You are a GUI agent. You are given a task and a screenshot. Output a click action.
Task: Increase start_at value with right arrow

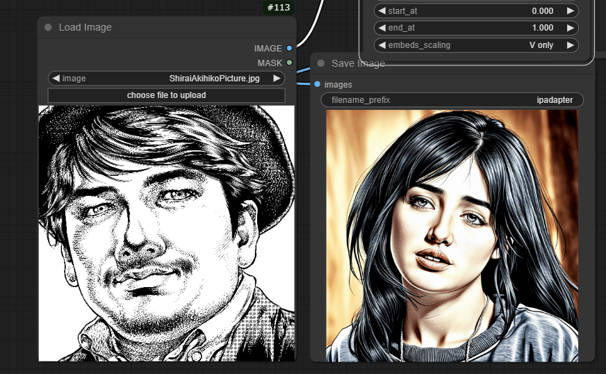571,11
